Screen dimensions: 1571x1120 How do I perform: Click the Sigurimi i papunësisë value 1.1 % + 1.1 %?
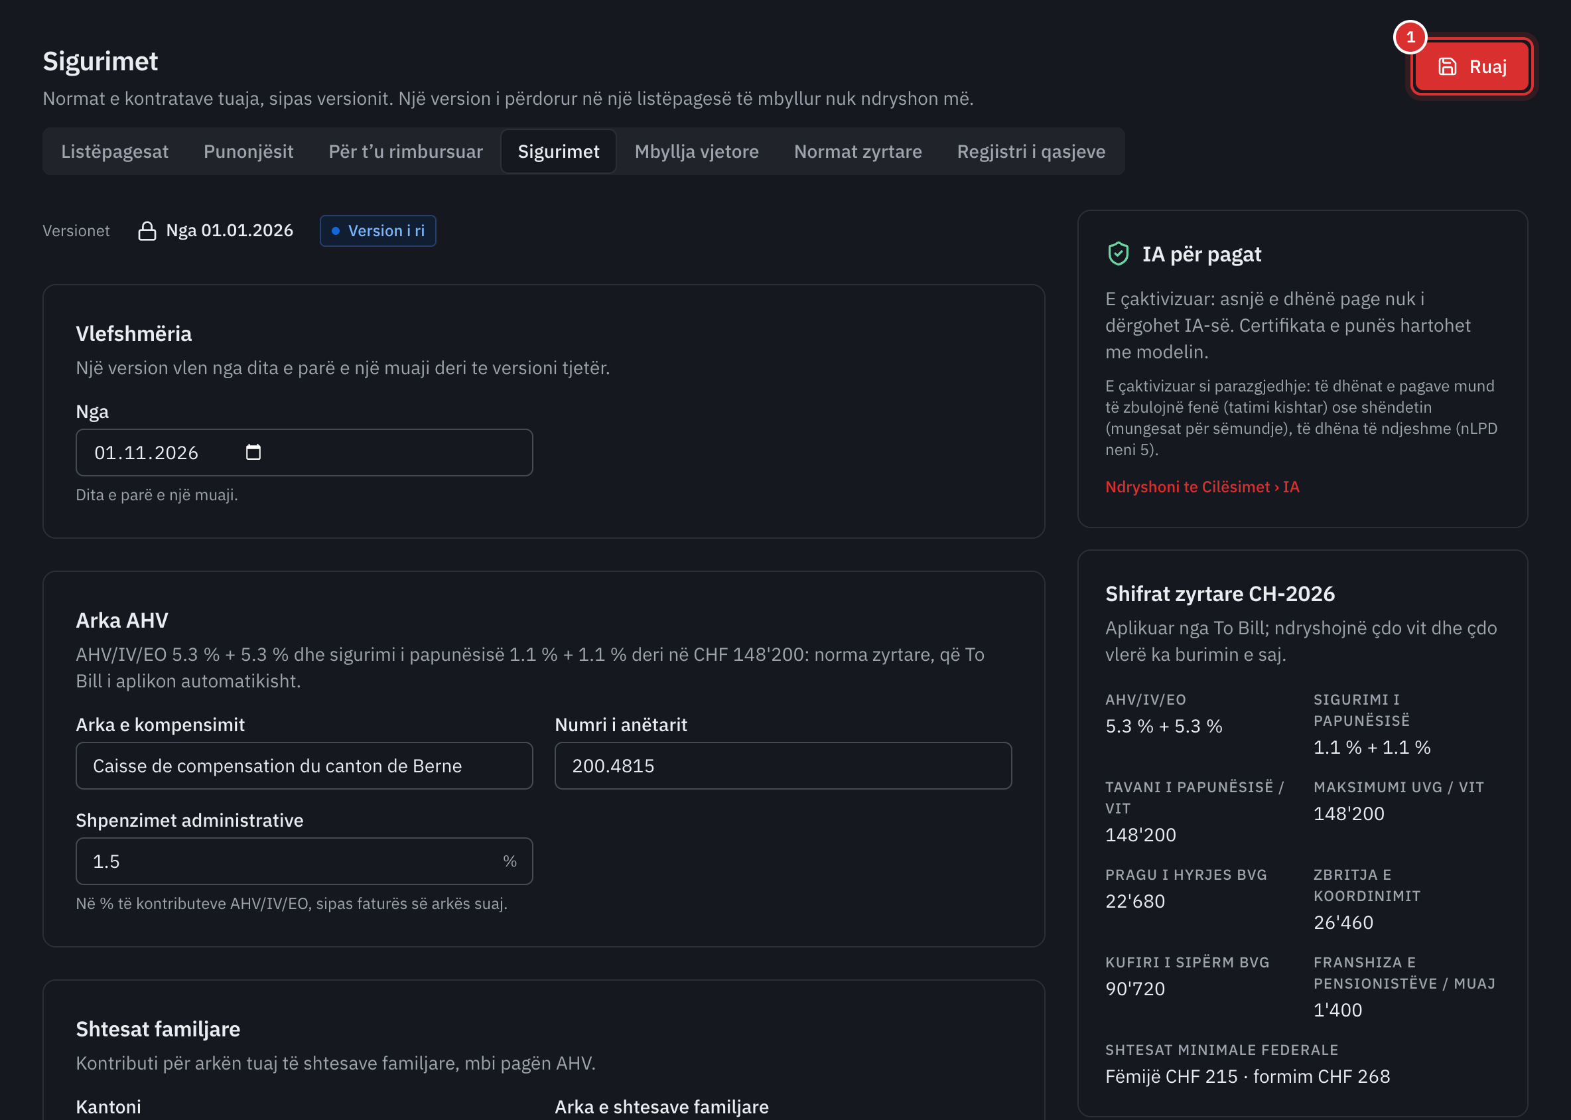tap(1372, 747)
